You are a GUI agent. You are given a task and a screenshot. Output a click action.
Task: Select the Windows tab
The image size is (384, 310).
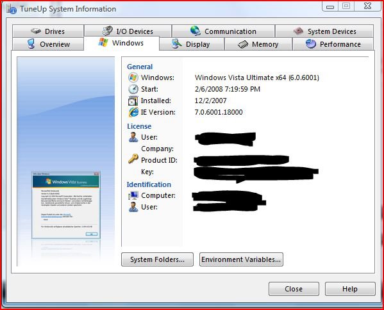(121, 43)
